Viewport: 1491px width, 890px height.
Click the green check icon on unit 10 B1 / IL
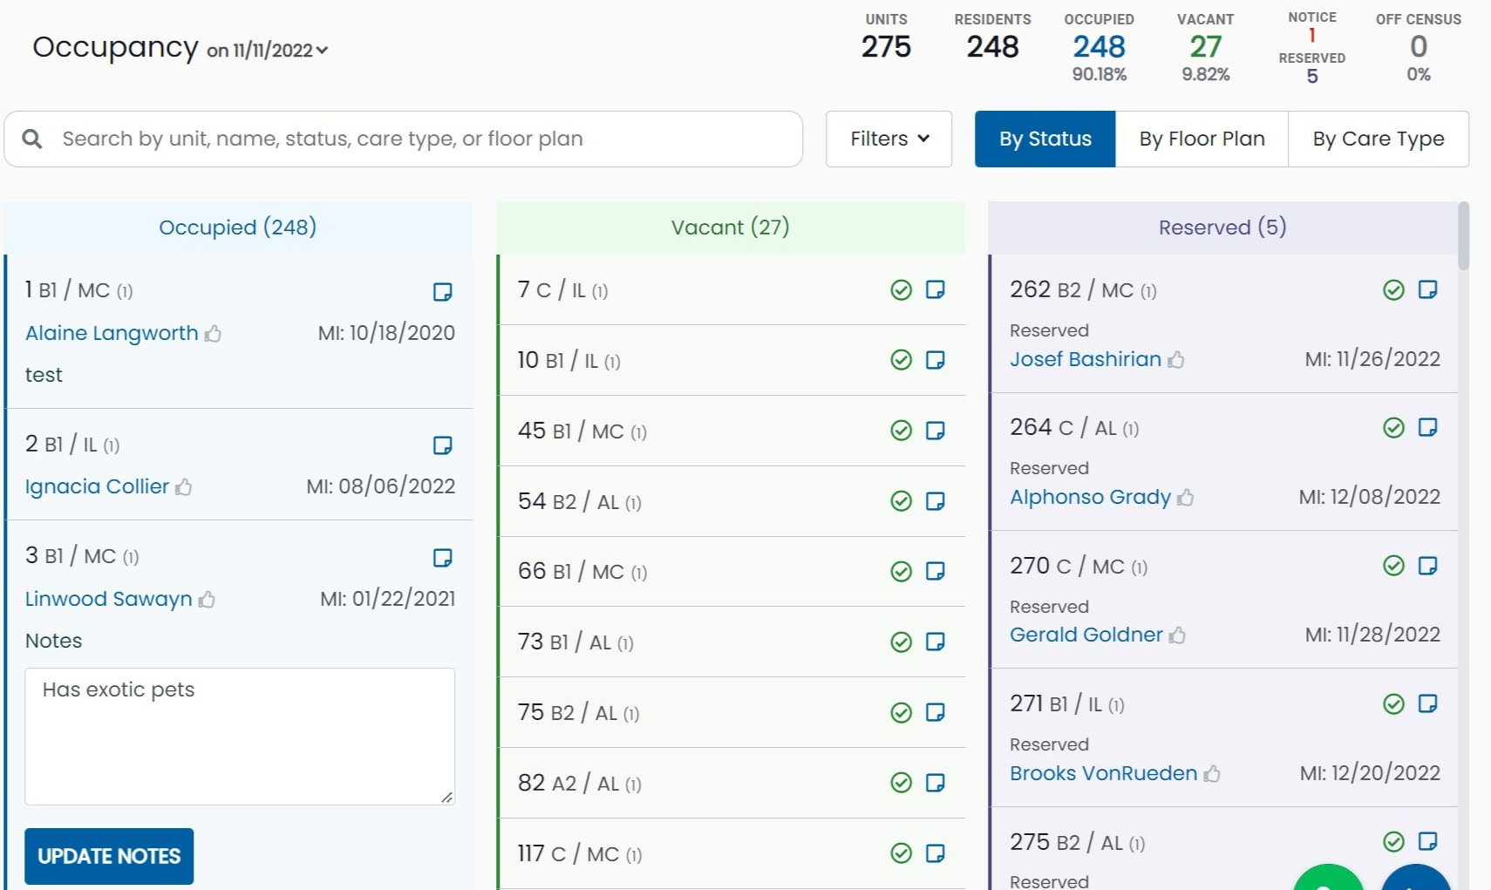902,360
